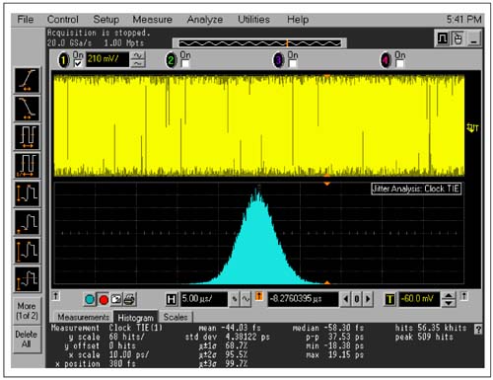Click the channel 1 yellow number icon
Screen dimensions: 493x380
point(64,60)
